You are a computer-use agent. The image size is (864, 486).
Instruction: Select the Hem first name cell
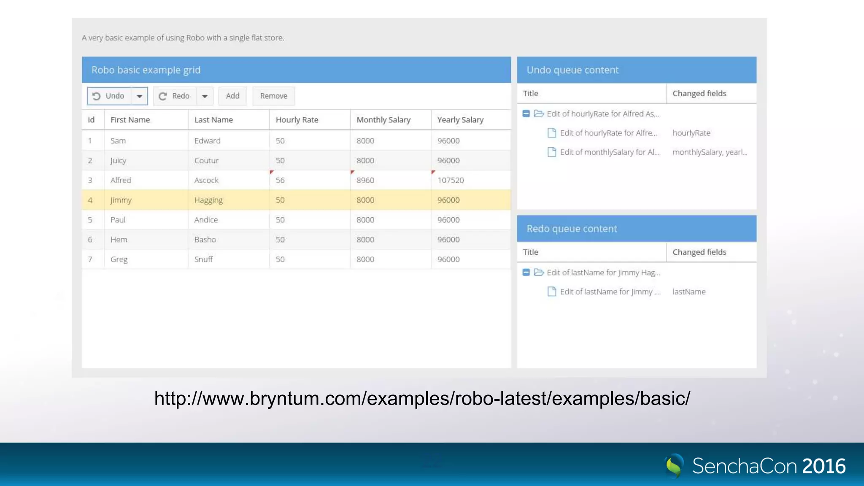point(146,240)
